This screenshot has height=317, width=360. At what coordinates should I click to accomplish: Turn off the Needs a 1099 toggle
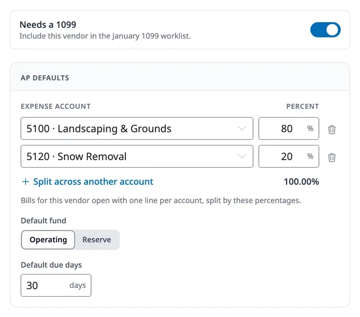tap(325, 30)
